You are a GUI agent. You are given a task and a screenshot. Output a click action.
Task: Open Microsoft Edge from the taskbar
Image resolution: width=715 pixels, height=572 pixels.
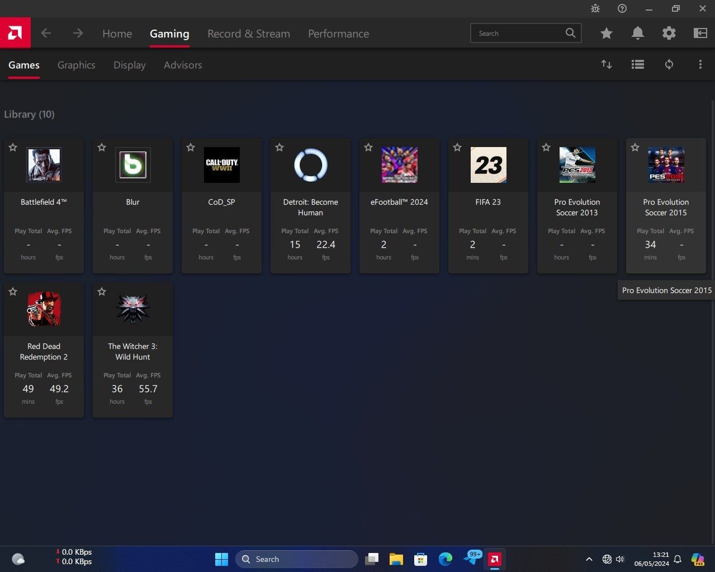[x=446, y=559]
